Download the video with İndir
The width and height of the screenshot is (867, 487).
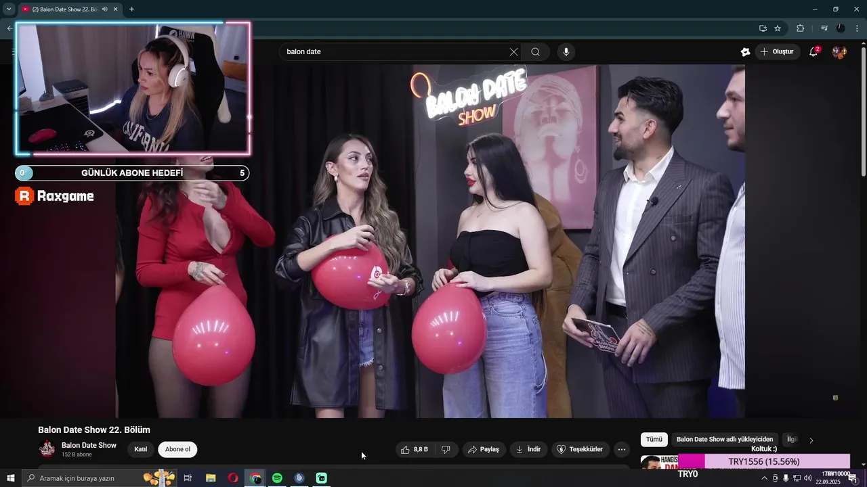528,449
